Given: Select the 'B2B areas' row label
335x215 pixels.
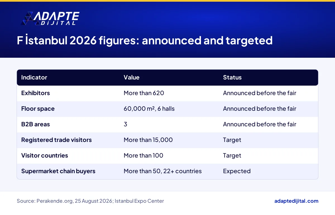Looking at the screenshot, I should [35, 124].
